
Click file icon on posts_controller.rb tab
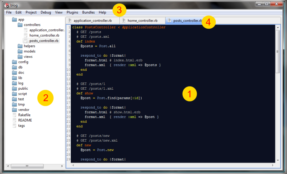pos(169,20)
